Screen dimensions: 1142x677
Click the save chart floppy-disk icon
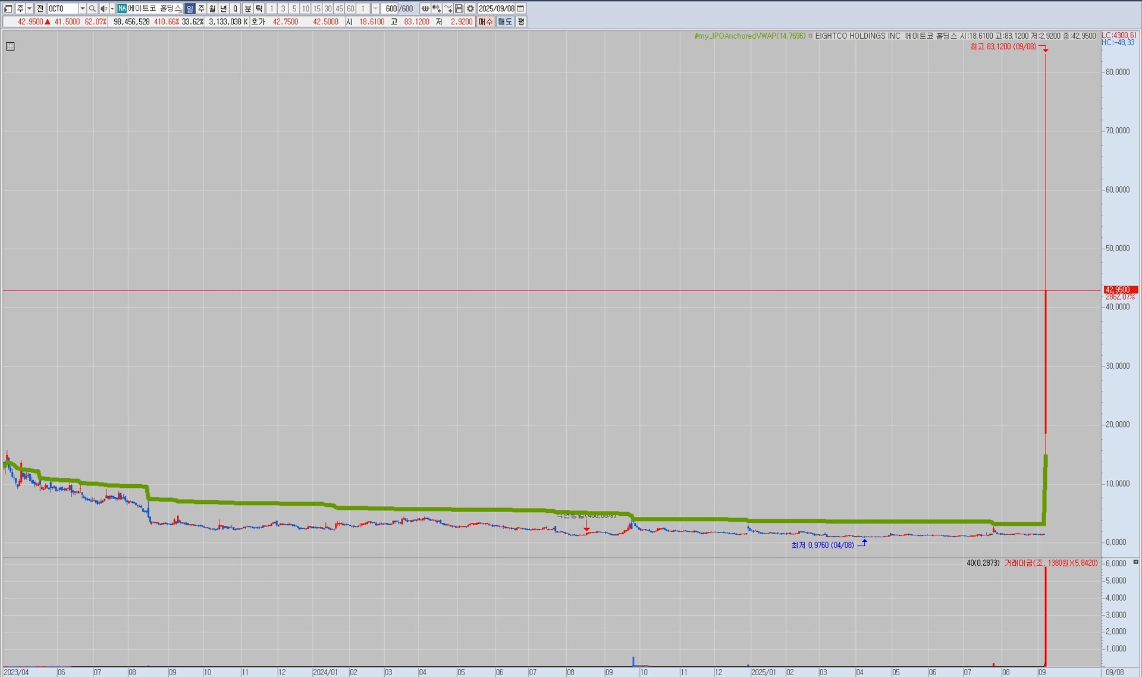click(x=459, y=8)
